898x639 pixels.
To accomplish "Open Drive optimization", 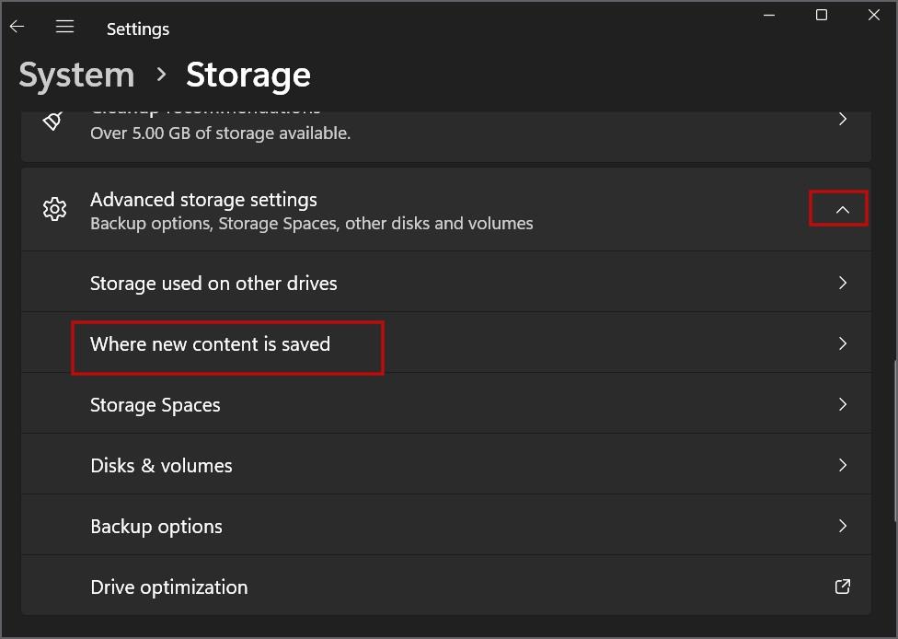I will click(446, 586).
